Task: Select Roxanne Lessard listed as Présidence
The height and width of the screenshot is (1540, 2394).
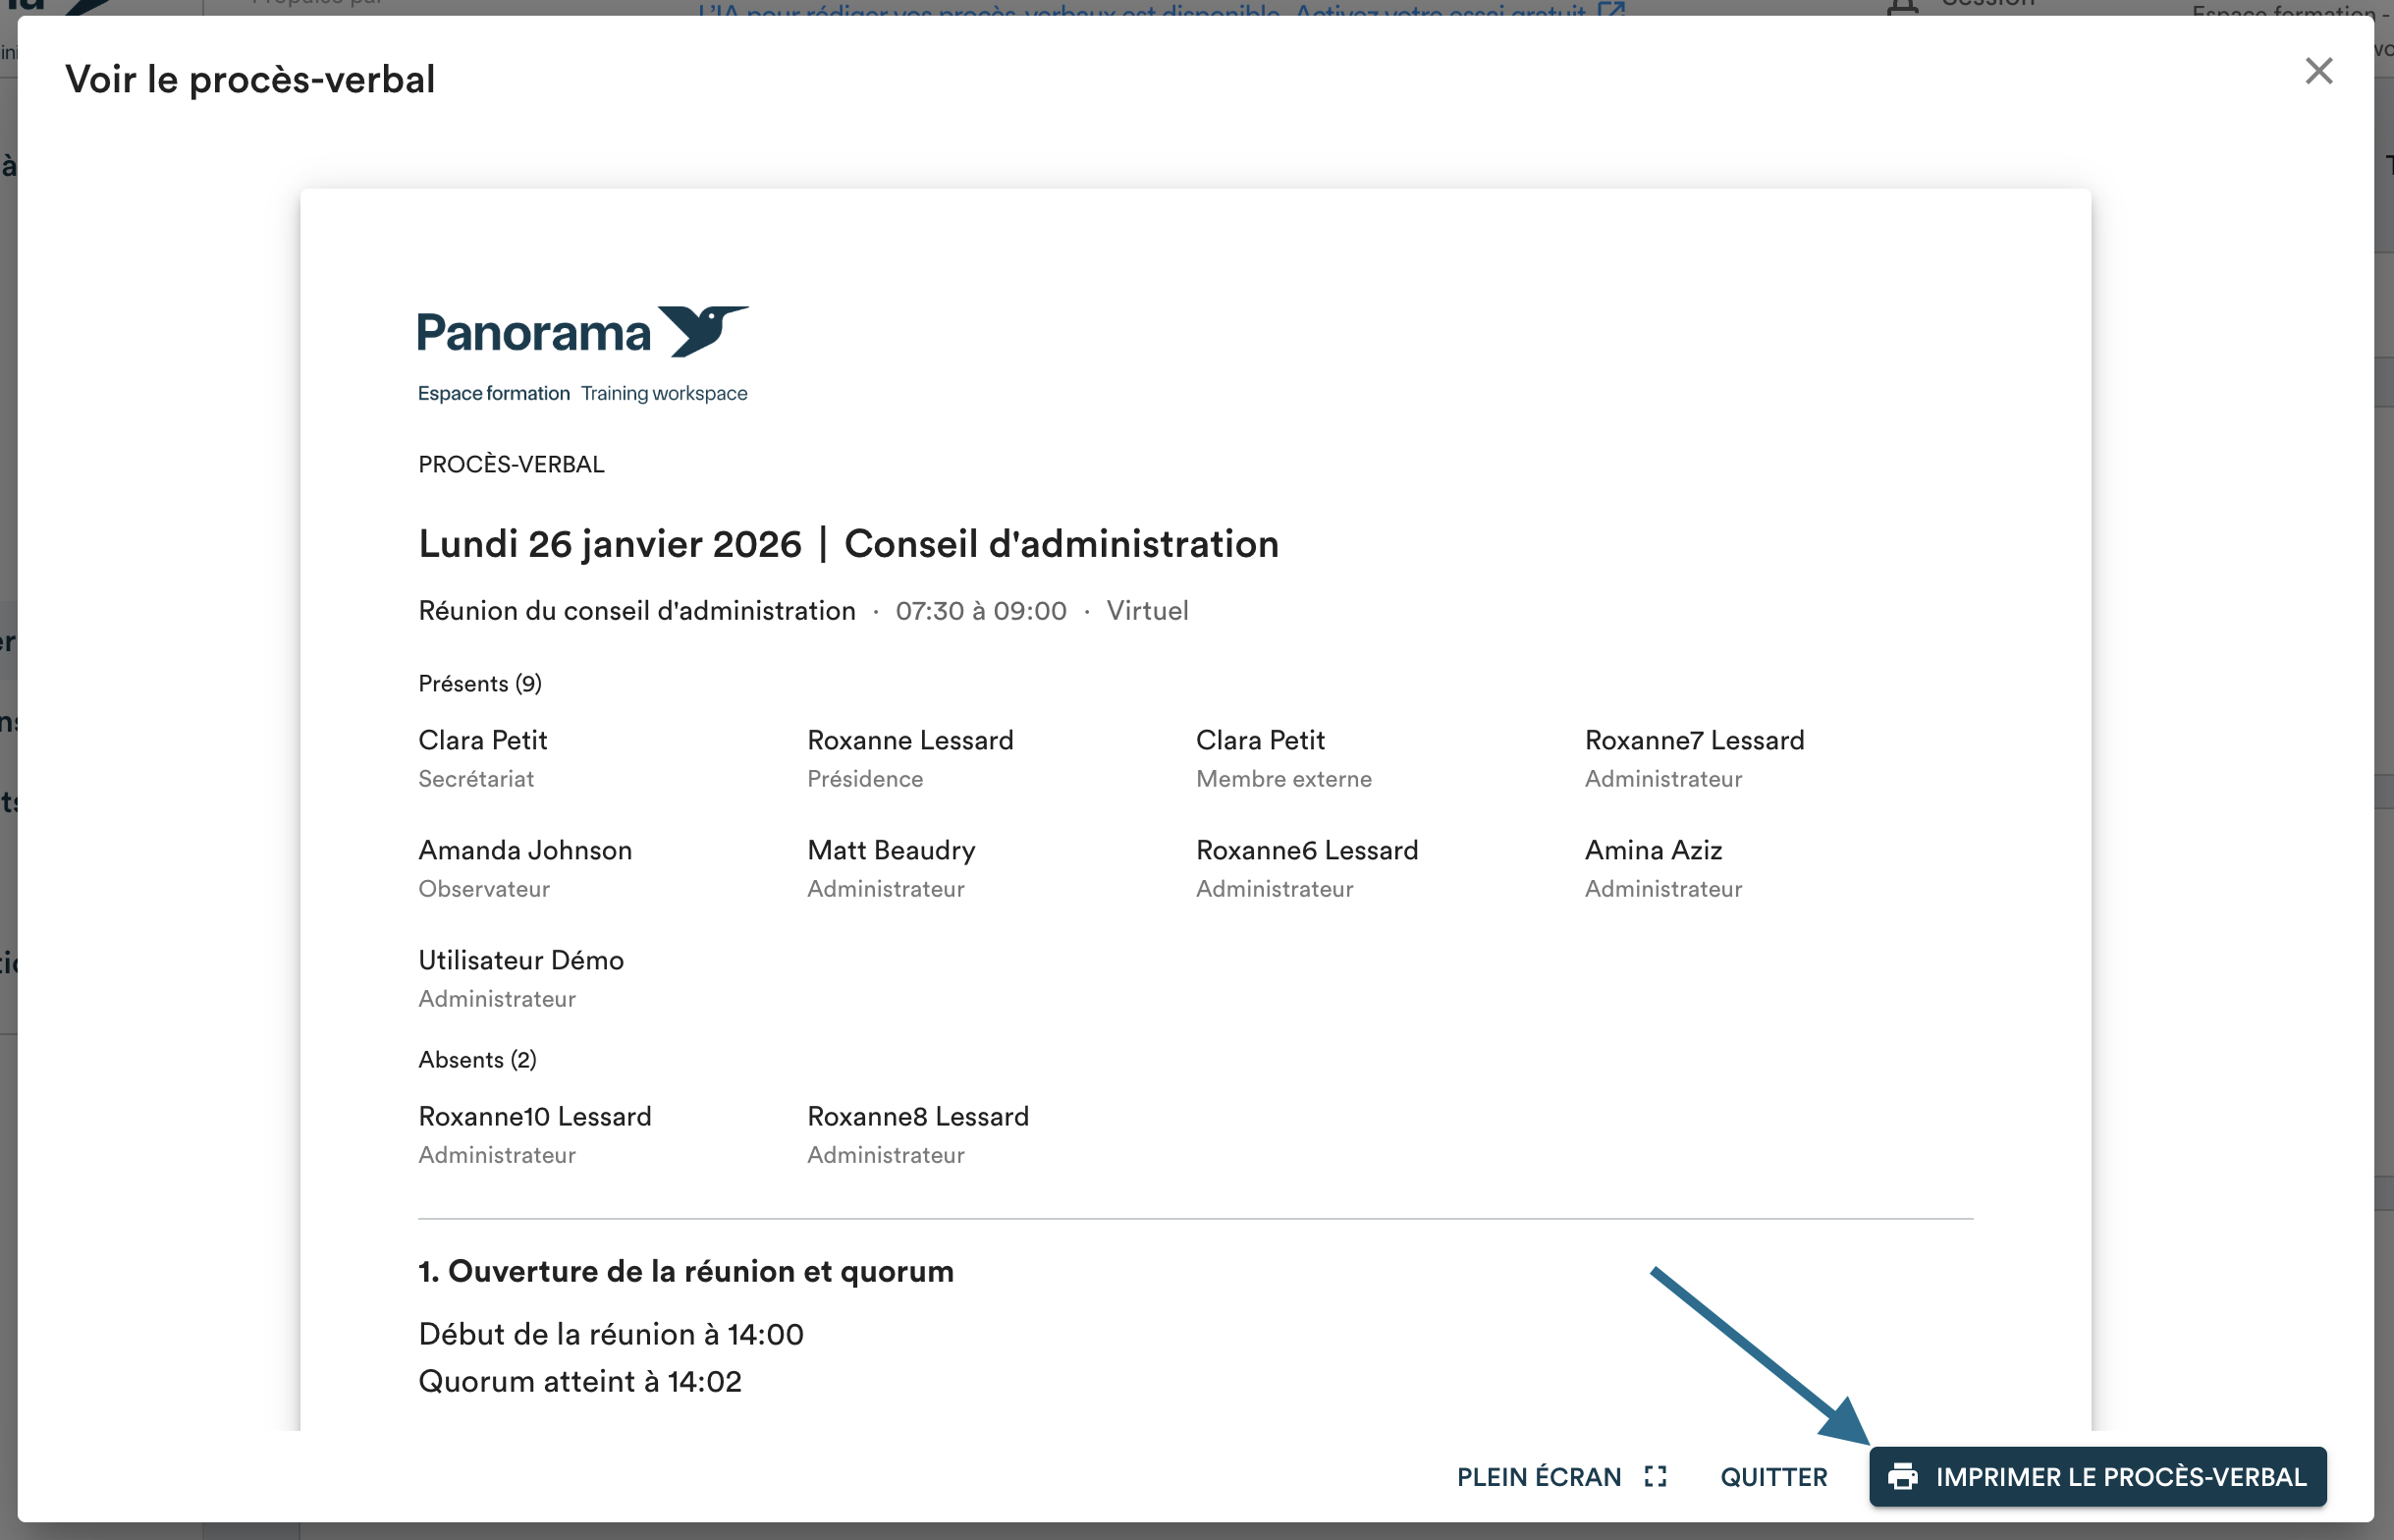Action: pyautogui.click(x=909, y=740)
